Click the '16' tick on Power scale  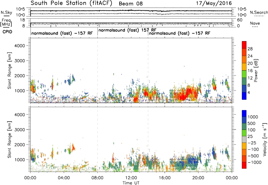coord(250,71)
